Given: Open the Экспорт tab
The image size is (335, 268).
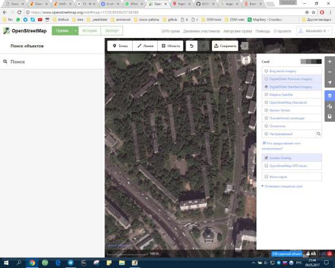Looking at the screenshot, I should point(111,31).
